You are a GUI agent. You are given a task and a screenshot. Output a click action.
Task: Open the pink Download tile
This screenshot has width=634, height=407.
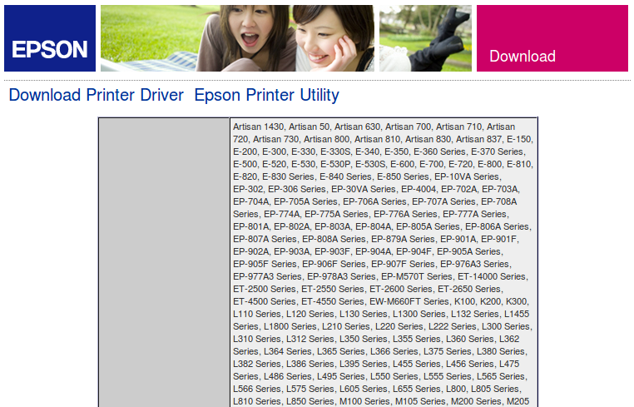(552, 38)
